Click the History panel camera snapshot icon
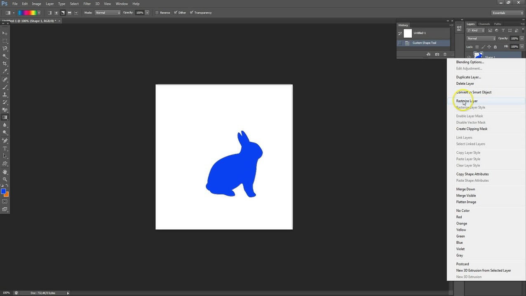This screenshot has width=526, height=296. click(x=437, y=54)
